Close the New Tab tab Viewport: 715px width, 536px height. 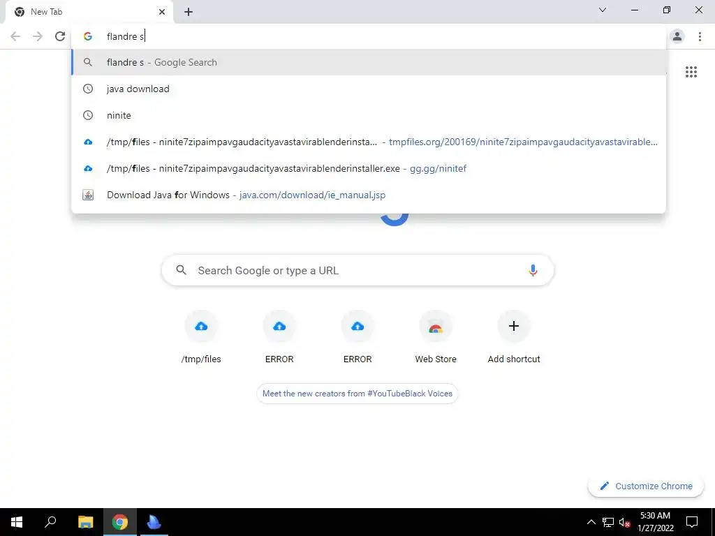(x=162, y=12)
